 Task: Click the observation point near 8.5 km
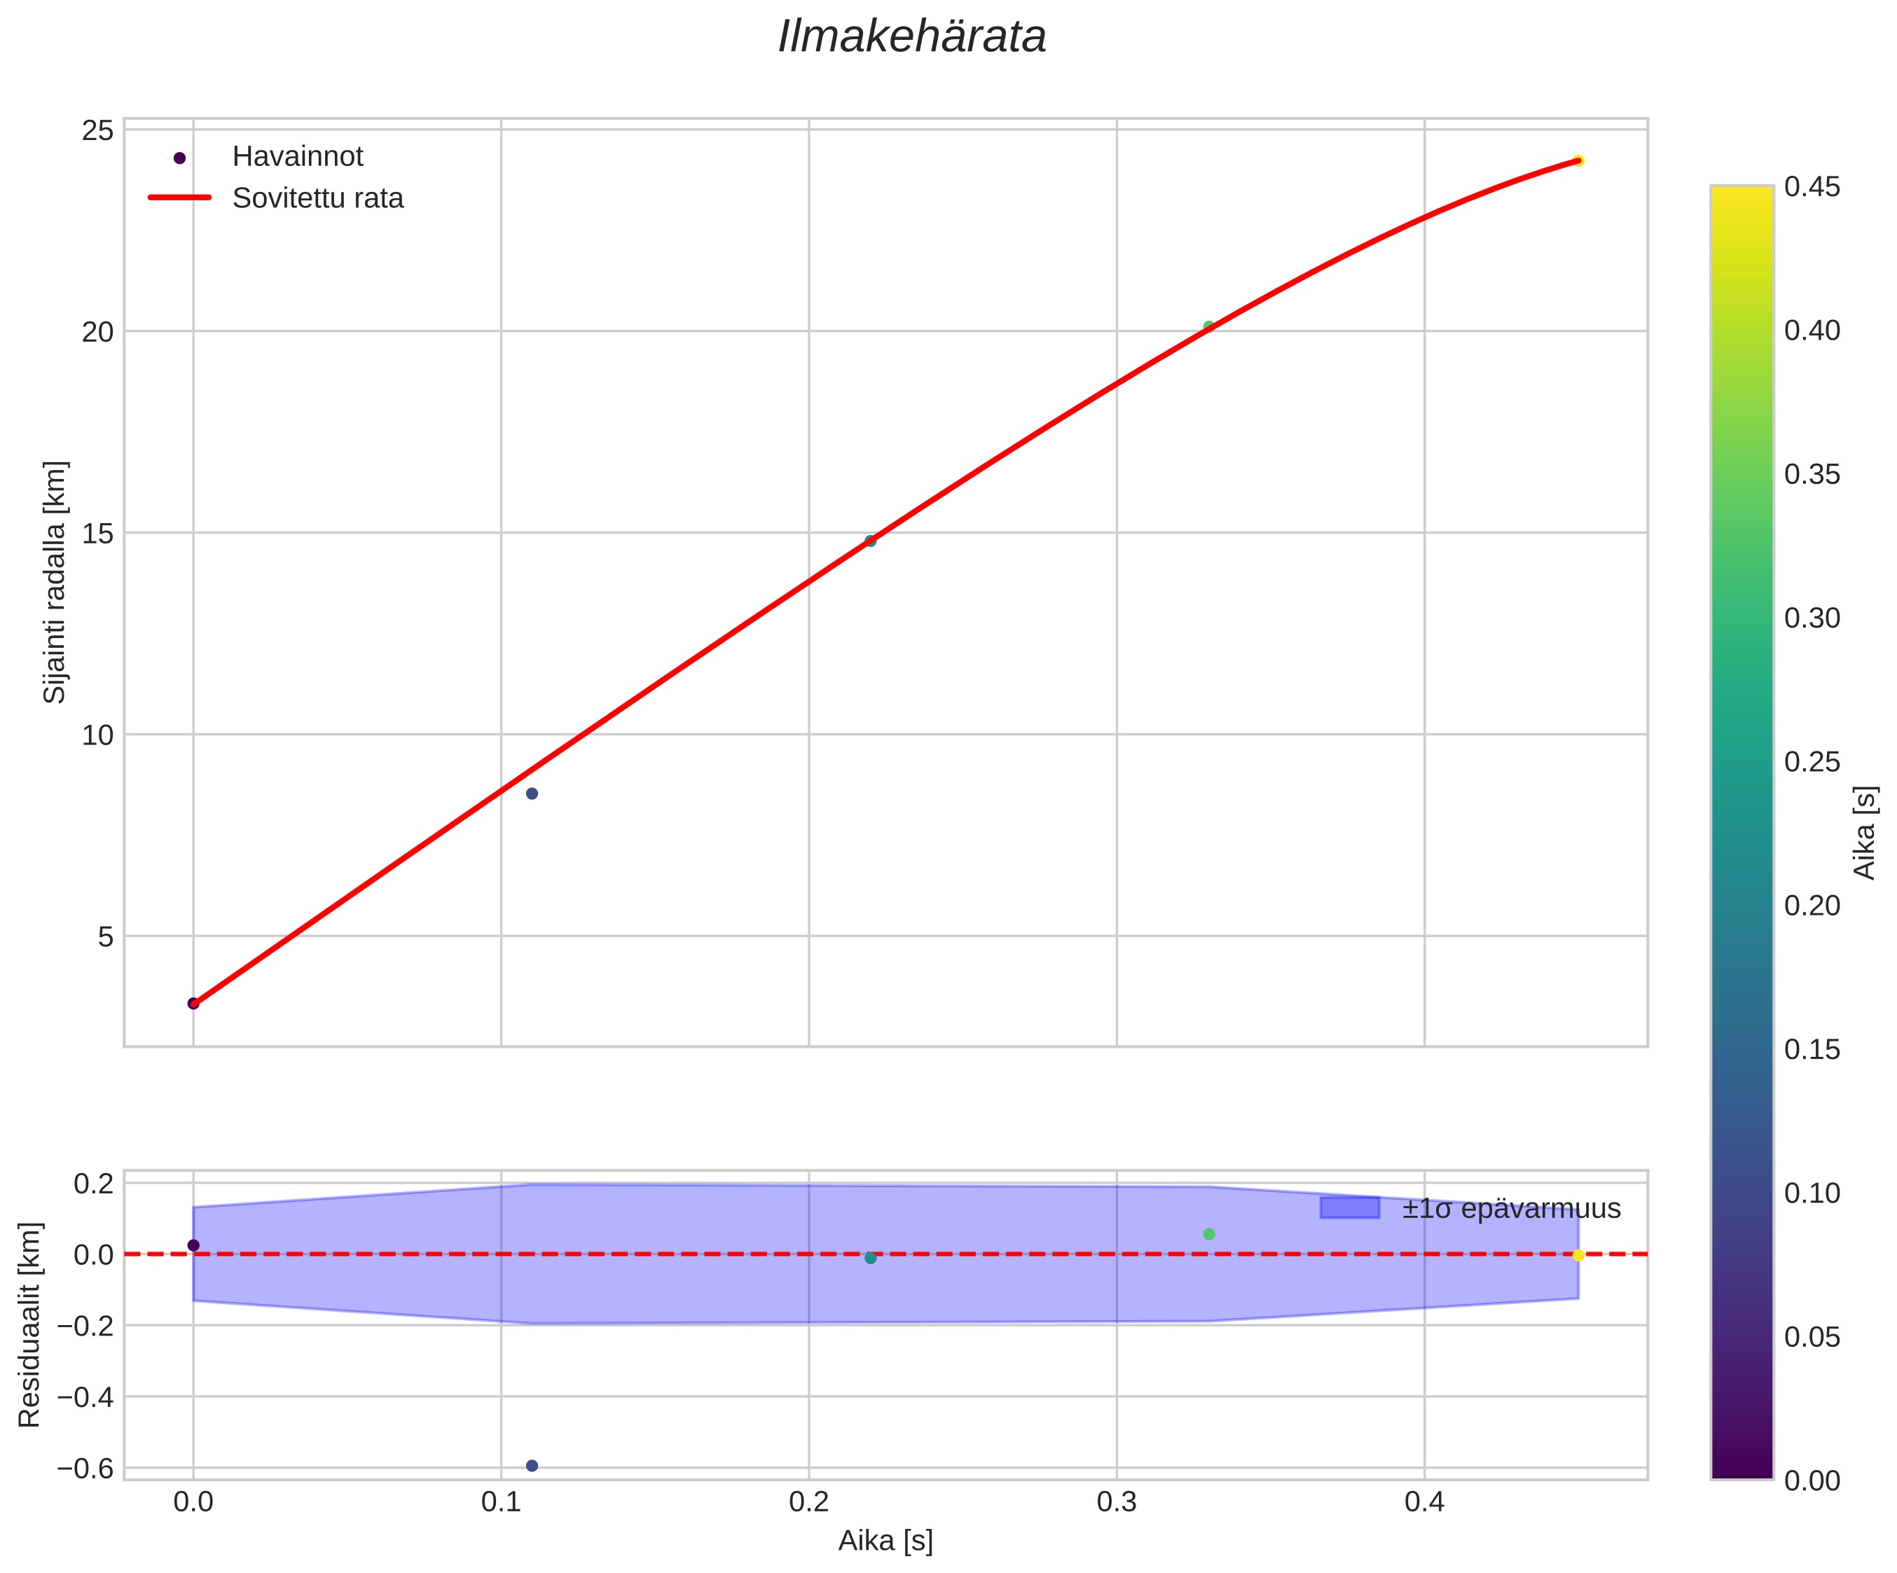(532, 794)
